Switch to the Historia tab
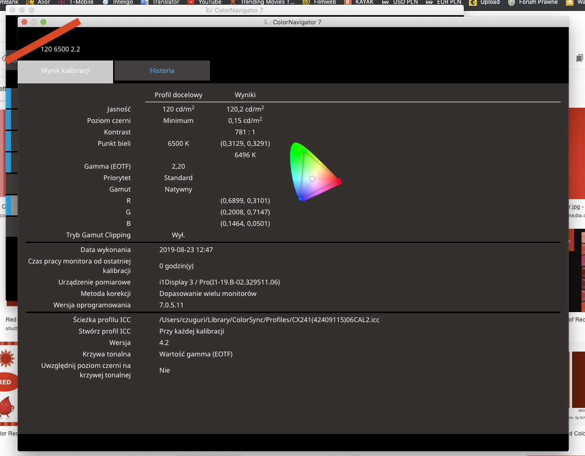585x456 pixels. tap(162, 71)
